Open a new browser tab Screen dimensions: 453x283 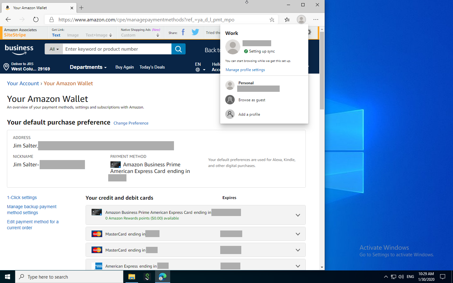point(81,8)
